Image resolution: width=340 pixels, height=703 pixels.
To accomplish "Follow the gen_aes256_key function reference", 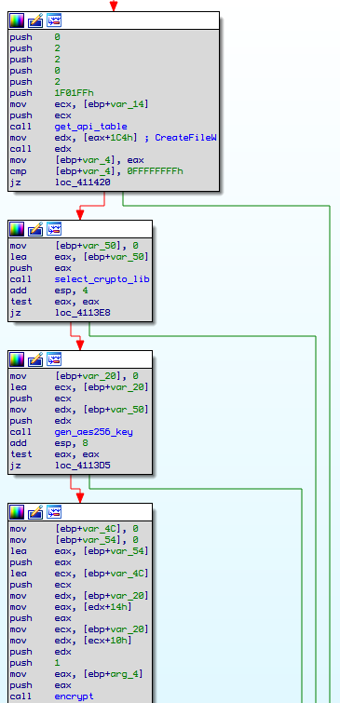I will click(94, 432).
